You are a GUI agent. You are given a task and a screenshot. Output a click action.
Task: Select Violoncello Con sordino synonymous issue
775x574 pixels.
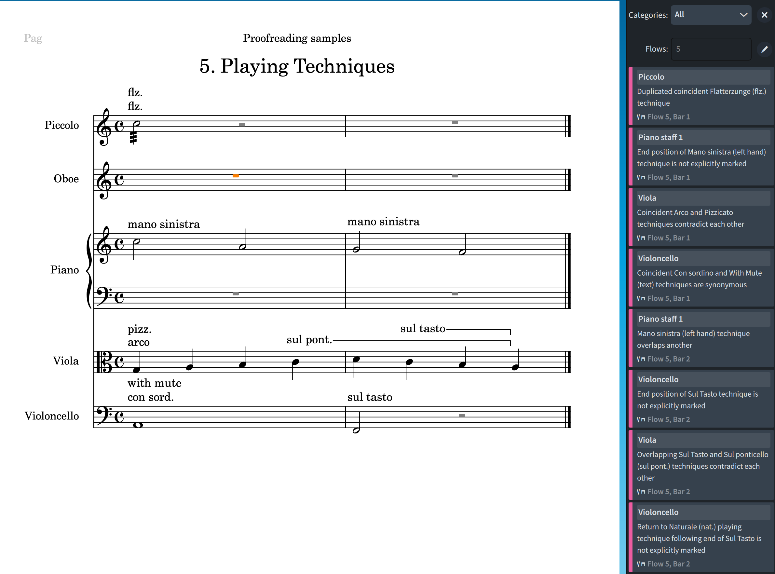pos(701,278)
